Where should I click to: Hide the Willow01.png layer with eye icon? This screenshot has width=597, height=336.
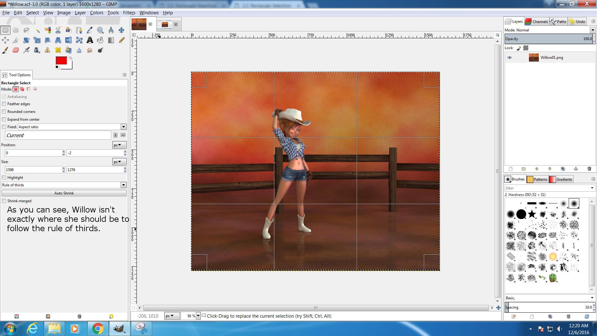pos(509,58)
